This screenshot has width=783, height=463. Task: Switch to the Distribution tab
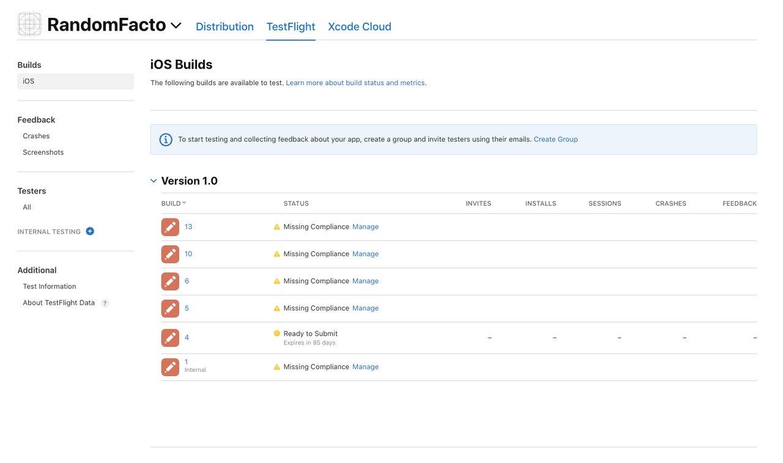coord(225,26)
